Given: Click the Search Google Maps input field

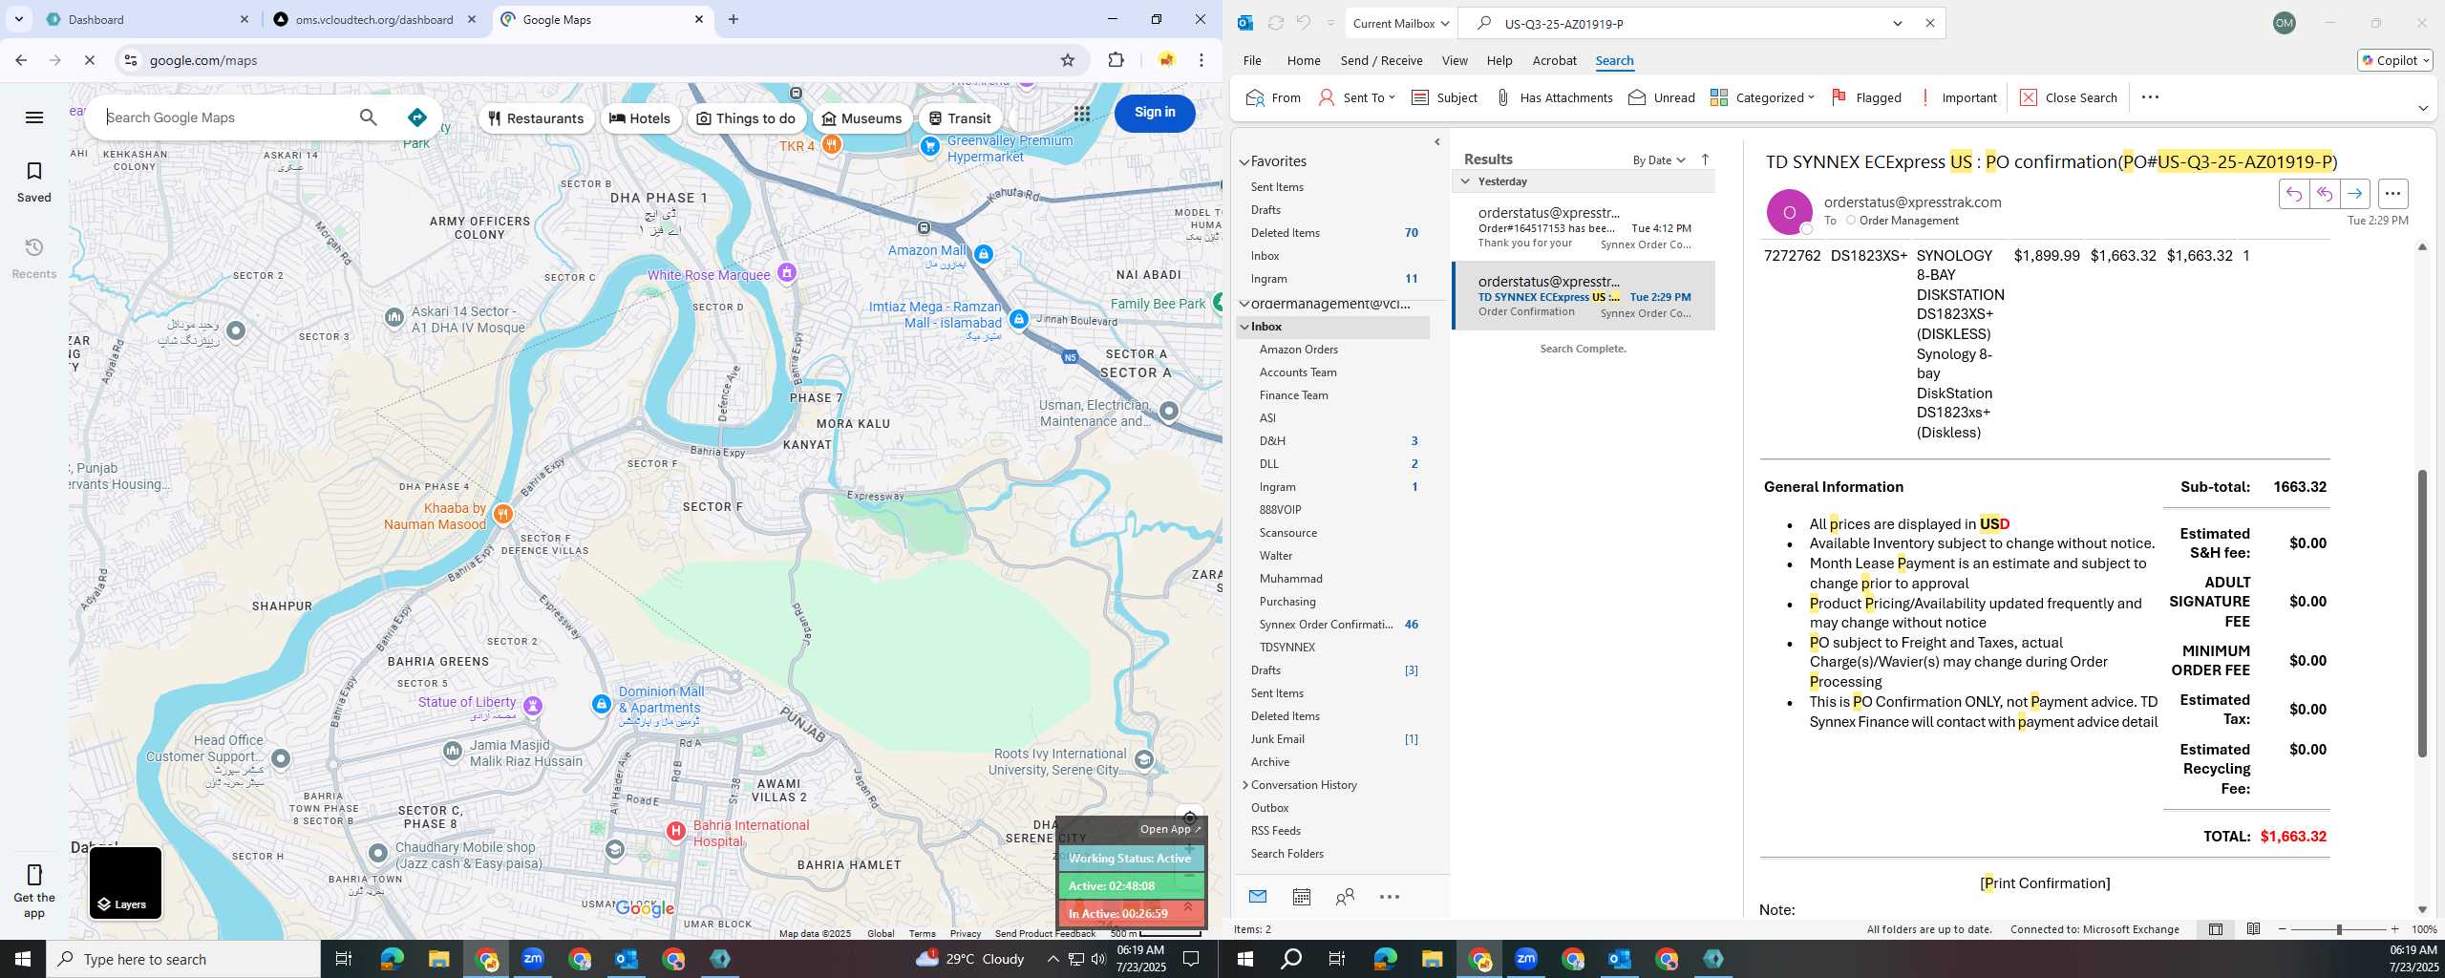Looking at the screenshot, I should [224, 117].
